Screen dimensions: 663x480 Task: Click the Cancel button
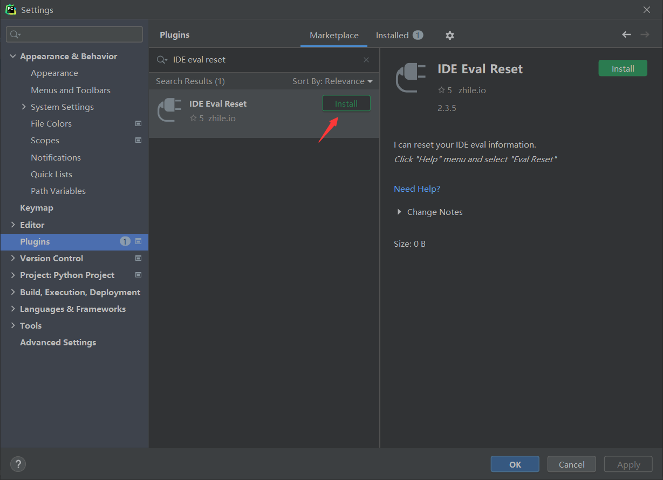pyautogui.click(x=571, y=464)
